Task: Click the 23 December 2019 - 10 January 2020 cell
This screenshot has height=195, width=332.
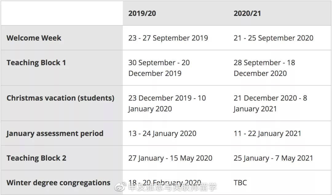Action: point(167,103)
